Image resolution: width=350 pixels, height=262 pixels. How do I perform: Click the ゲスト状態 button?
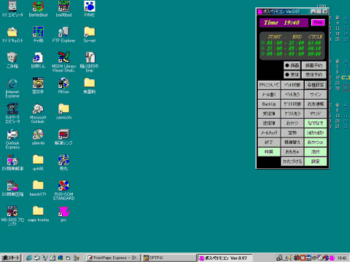292,104
